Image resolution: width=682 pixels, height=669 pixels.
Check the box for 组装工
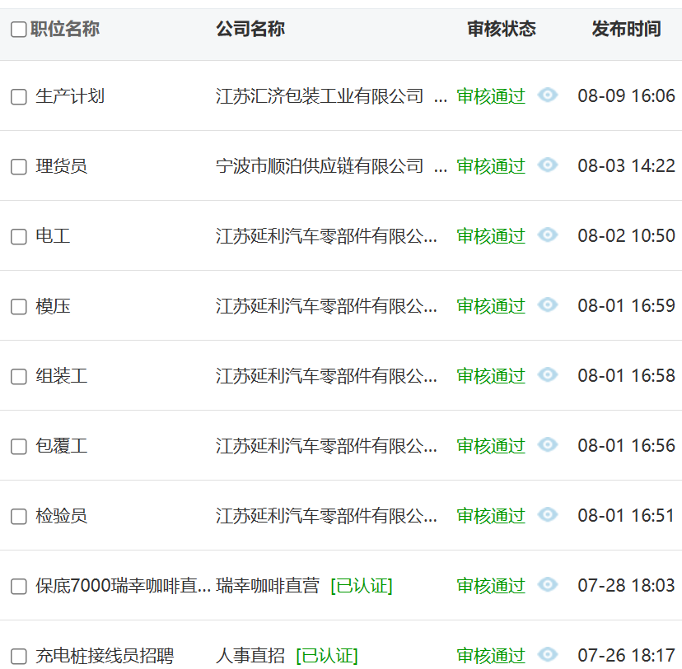click(x=19, y=377)
